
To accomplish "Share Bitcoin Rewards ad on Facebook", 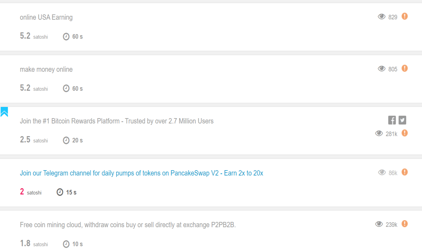I will 392,120.
